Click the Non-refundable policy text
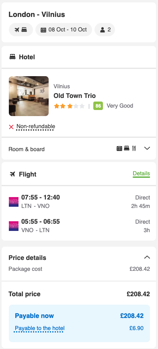The width and height of the screenshot is (158, 349). pos(36,127)
